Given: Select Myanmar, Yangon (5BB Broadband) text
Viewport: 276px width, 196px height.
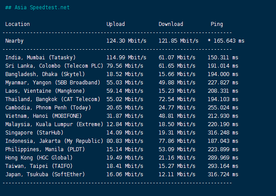Looking at the screenshot, I should click(x=53, y=83).
